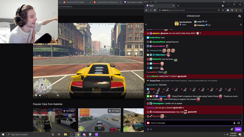This screenshot has width=244, height=137.
Task: Click the Popular Clips from Nakkida heading
Action: coord(48,104)
